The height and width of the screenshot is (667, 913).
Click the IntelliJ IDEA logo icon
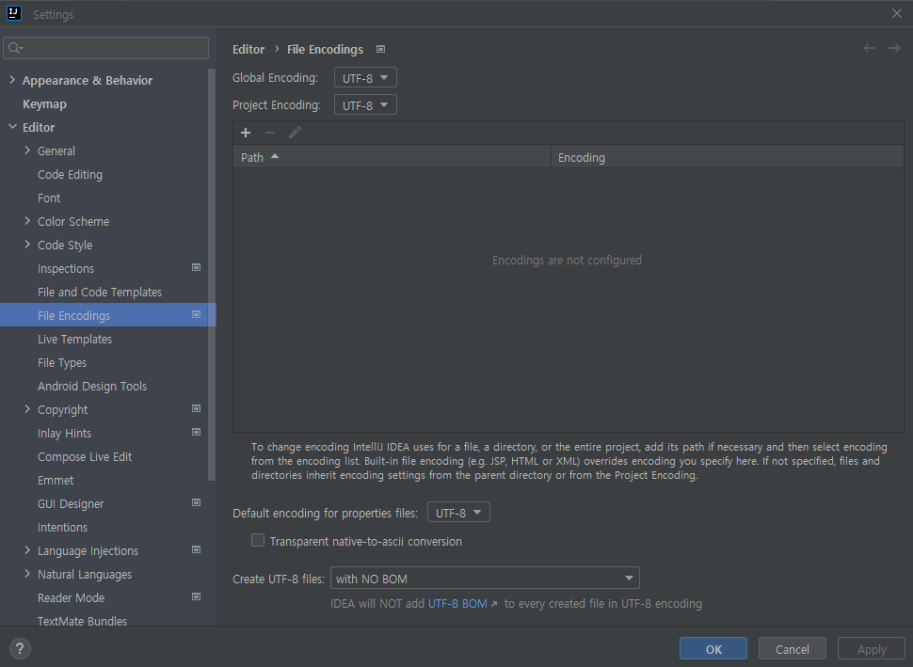coord(13,13)
